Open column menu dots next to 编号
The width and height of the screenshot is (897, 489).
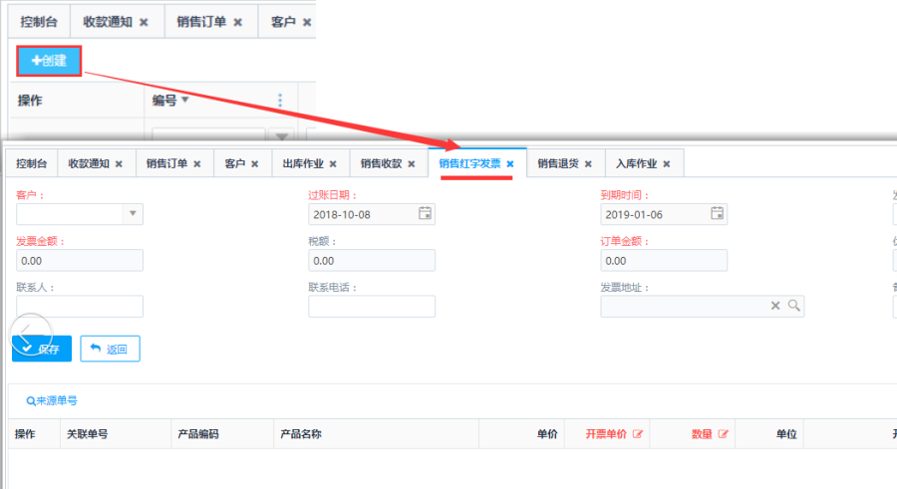coord(280,101)
